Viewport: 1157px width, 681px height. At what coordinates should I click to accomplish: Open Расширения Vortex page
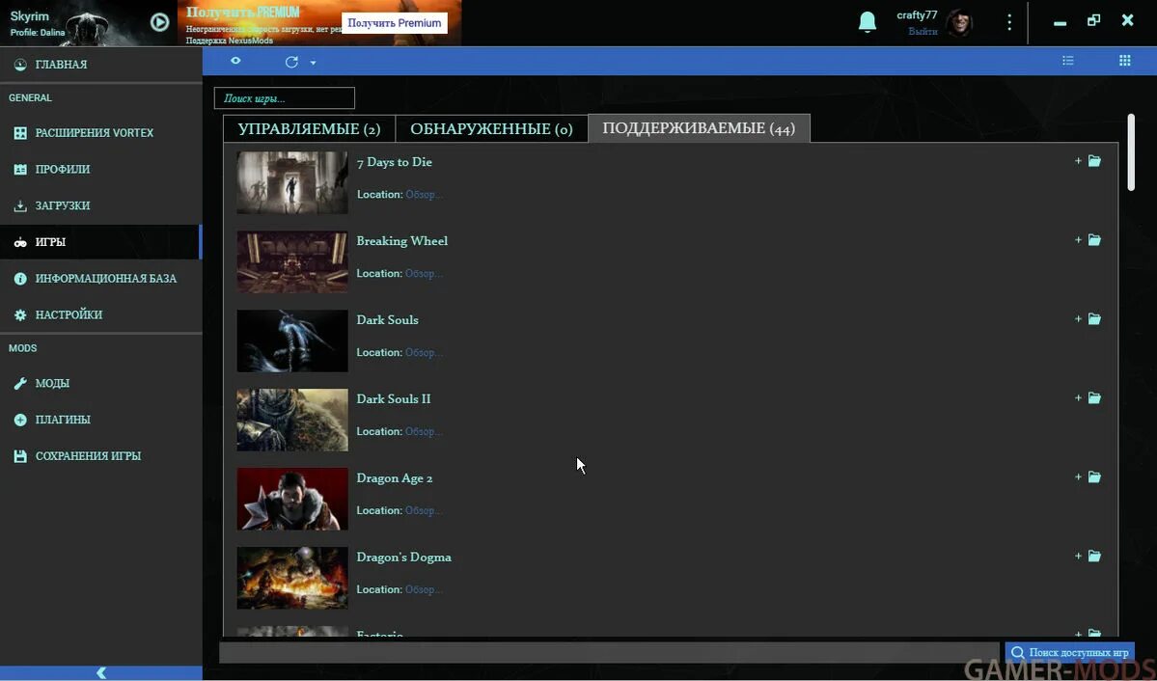pyautogui.click(x=100, y=133)
